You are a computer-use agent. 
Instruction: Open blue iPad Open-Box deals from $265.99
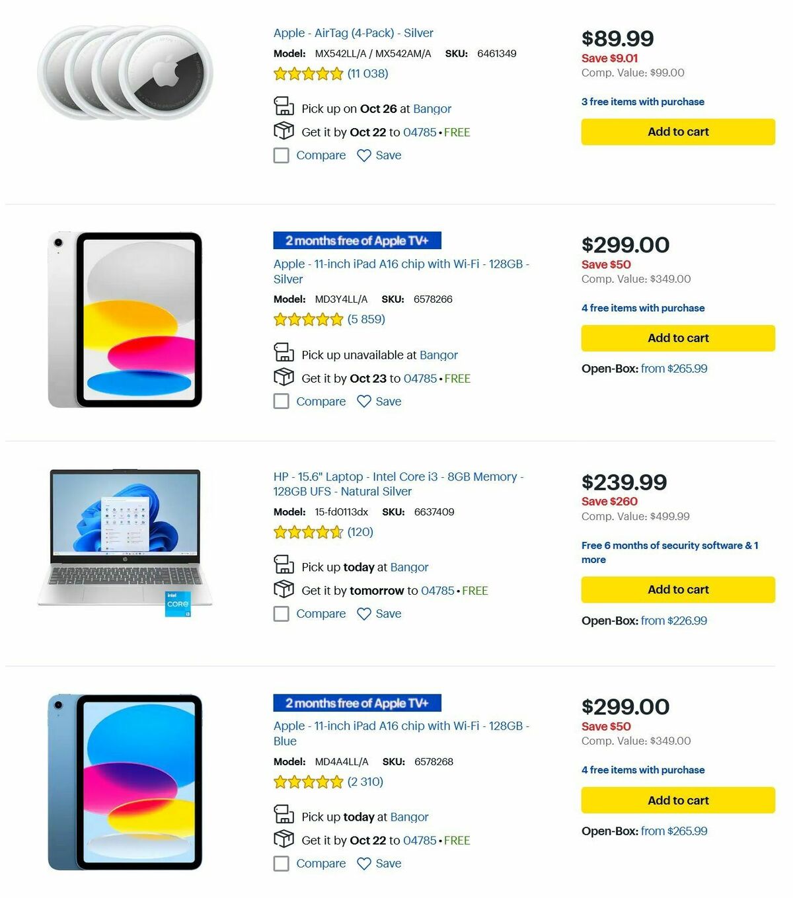tap(673, 831)
